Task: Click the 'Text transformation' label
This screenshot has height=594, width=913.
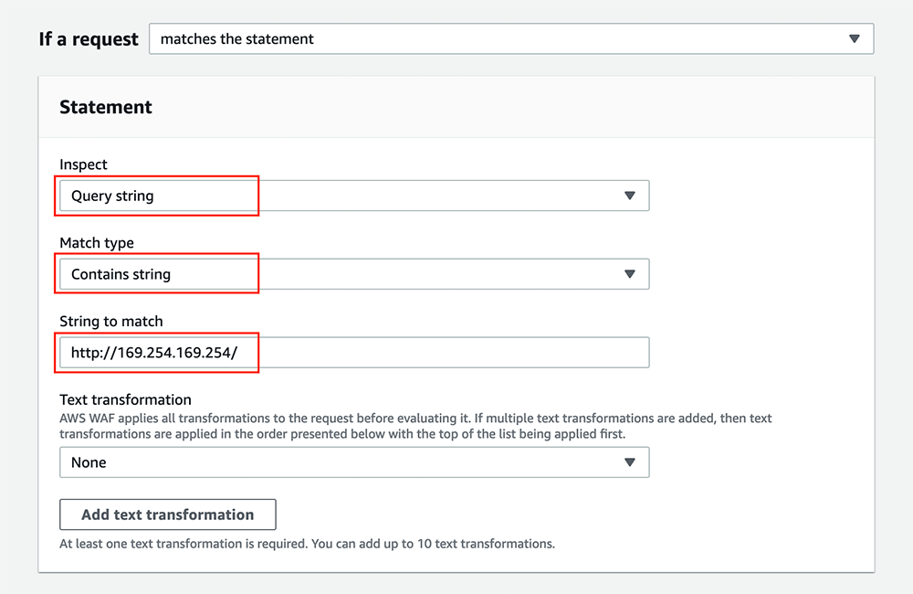Action: click(x=125, y=400)
